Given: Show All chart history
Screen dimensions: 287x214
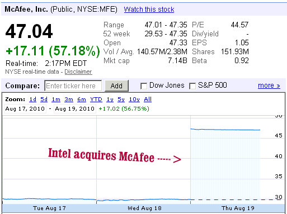Looking at the screenshot, I should (x=148, y=99).
